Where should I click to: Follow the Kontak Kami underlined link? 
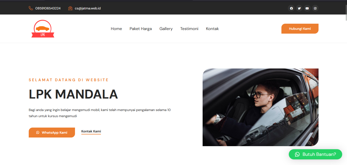click(x=91, y=132)
